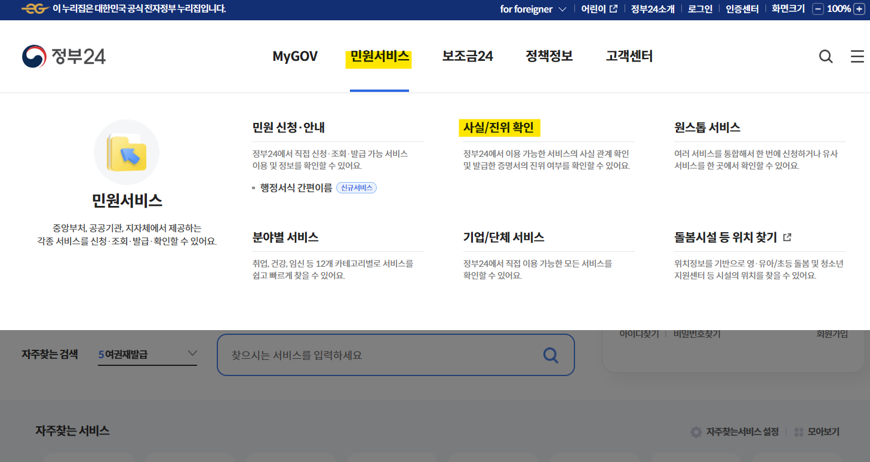Open the hamburger full menu icon
870x462 pixels.
point(857,57)
